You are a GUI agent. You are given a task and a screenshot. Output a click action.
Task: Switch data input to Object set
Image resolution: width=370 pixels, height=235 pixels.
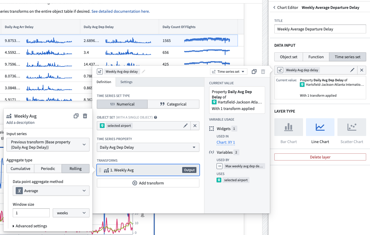pos(289,57)
